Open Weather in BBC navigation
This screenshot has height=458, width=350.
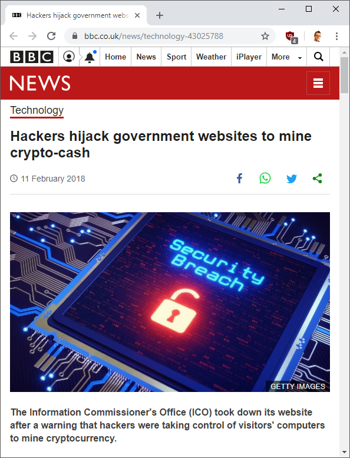coord(211,57)
